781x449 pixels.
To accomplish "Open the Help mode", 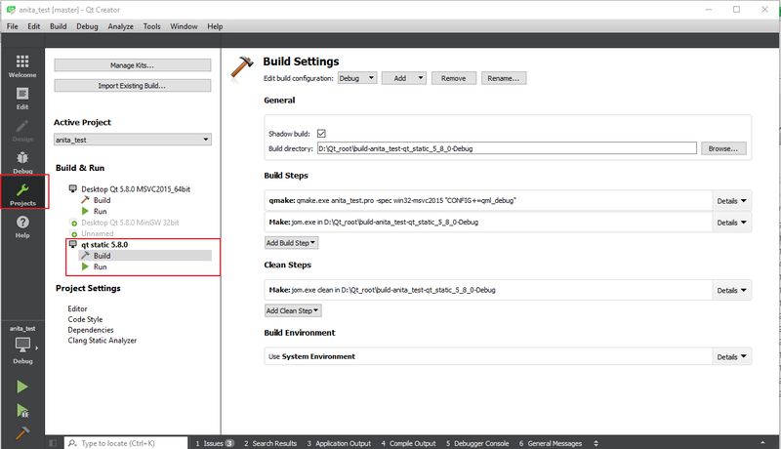I will coord(22,226).
